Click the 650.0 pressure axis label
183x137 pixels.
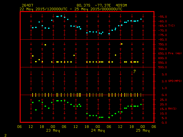point(163,54)
